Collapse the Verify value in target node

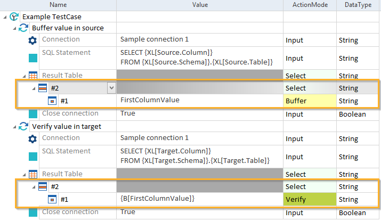pos(14,126)
